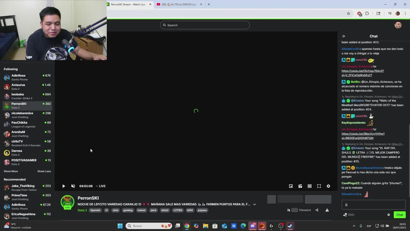Share the PerronSKI stream
This screenshot has height=231, width=410.
point(317,210)
